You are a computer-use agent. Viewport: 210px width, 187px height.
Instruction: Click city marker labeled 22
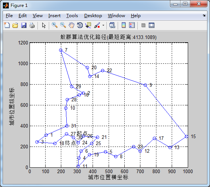pyautogui.click(x=102, y=70)
